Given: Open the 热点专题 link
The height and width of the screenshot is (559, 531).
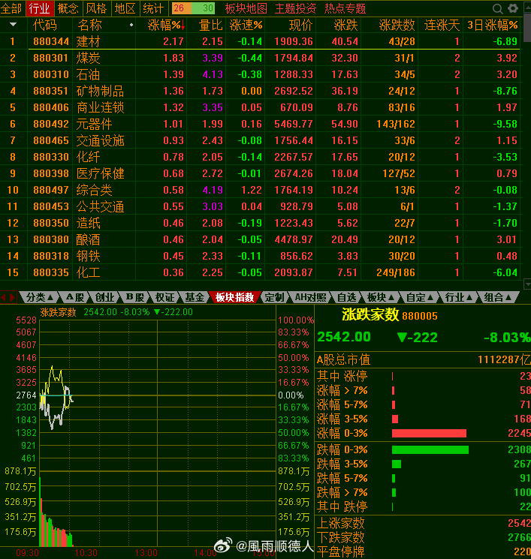Looking at the screenshot, I should pyautogui.click(x=345, y=8).
